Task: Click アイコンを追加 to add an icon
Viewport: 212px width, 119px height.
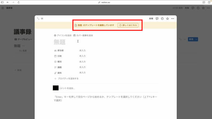Action: [x=63, y=35]
